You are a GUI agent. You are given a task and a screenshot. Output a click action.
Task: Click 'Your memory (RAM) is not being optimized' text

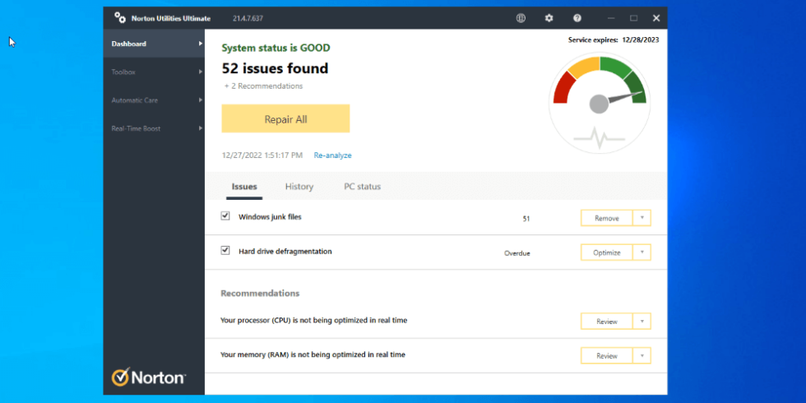pyautogui.click(x=313, y=354)
